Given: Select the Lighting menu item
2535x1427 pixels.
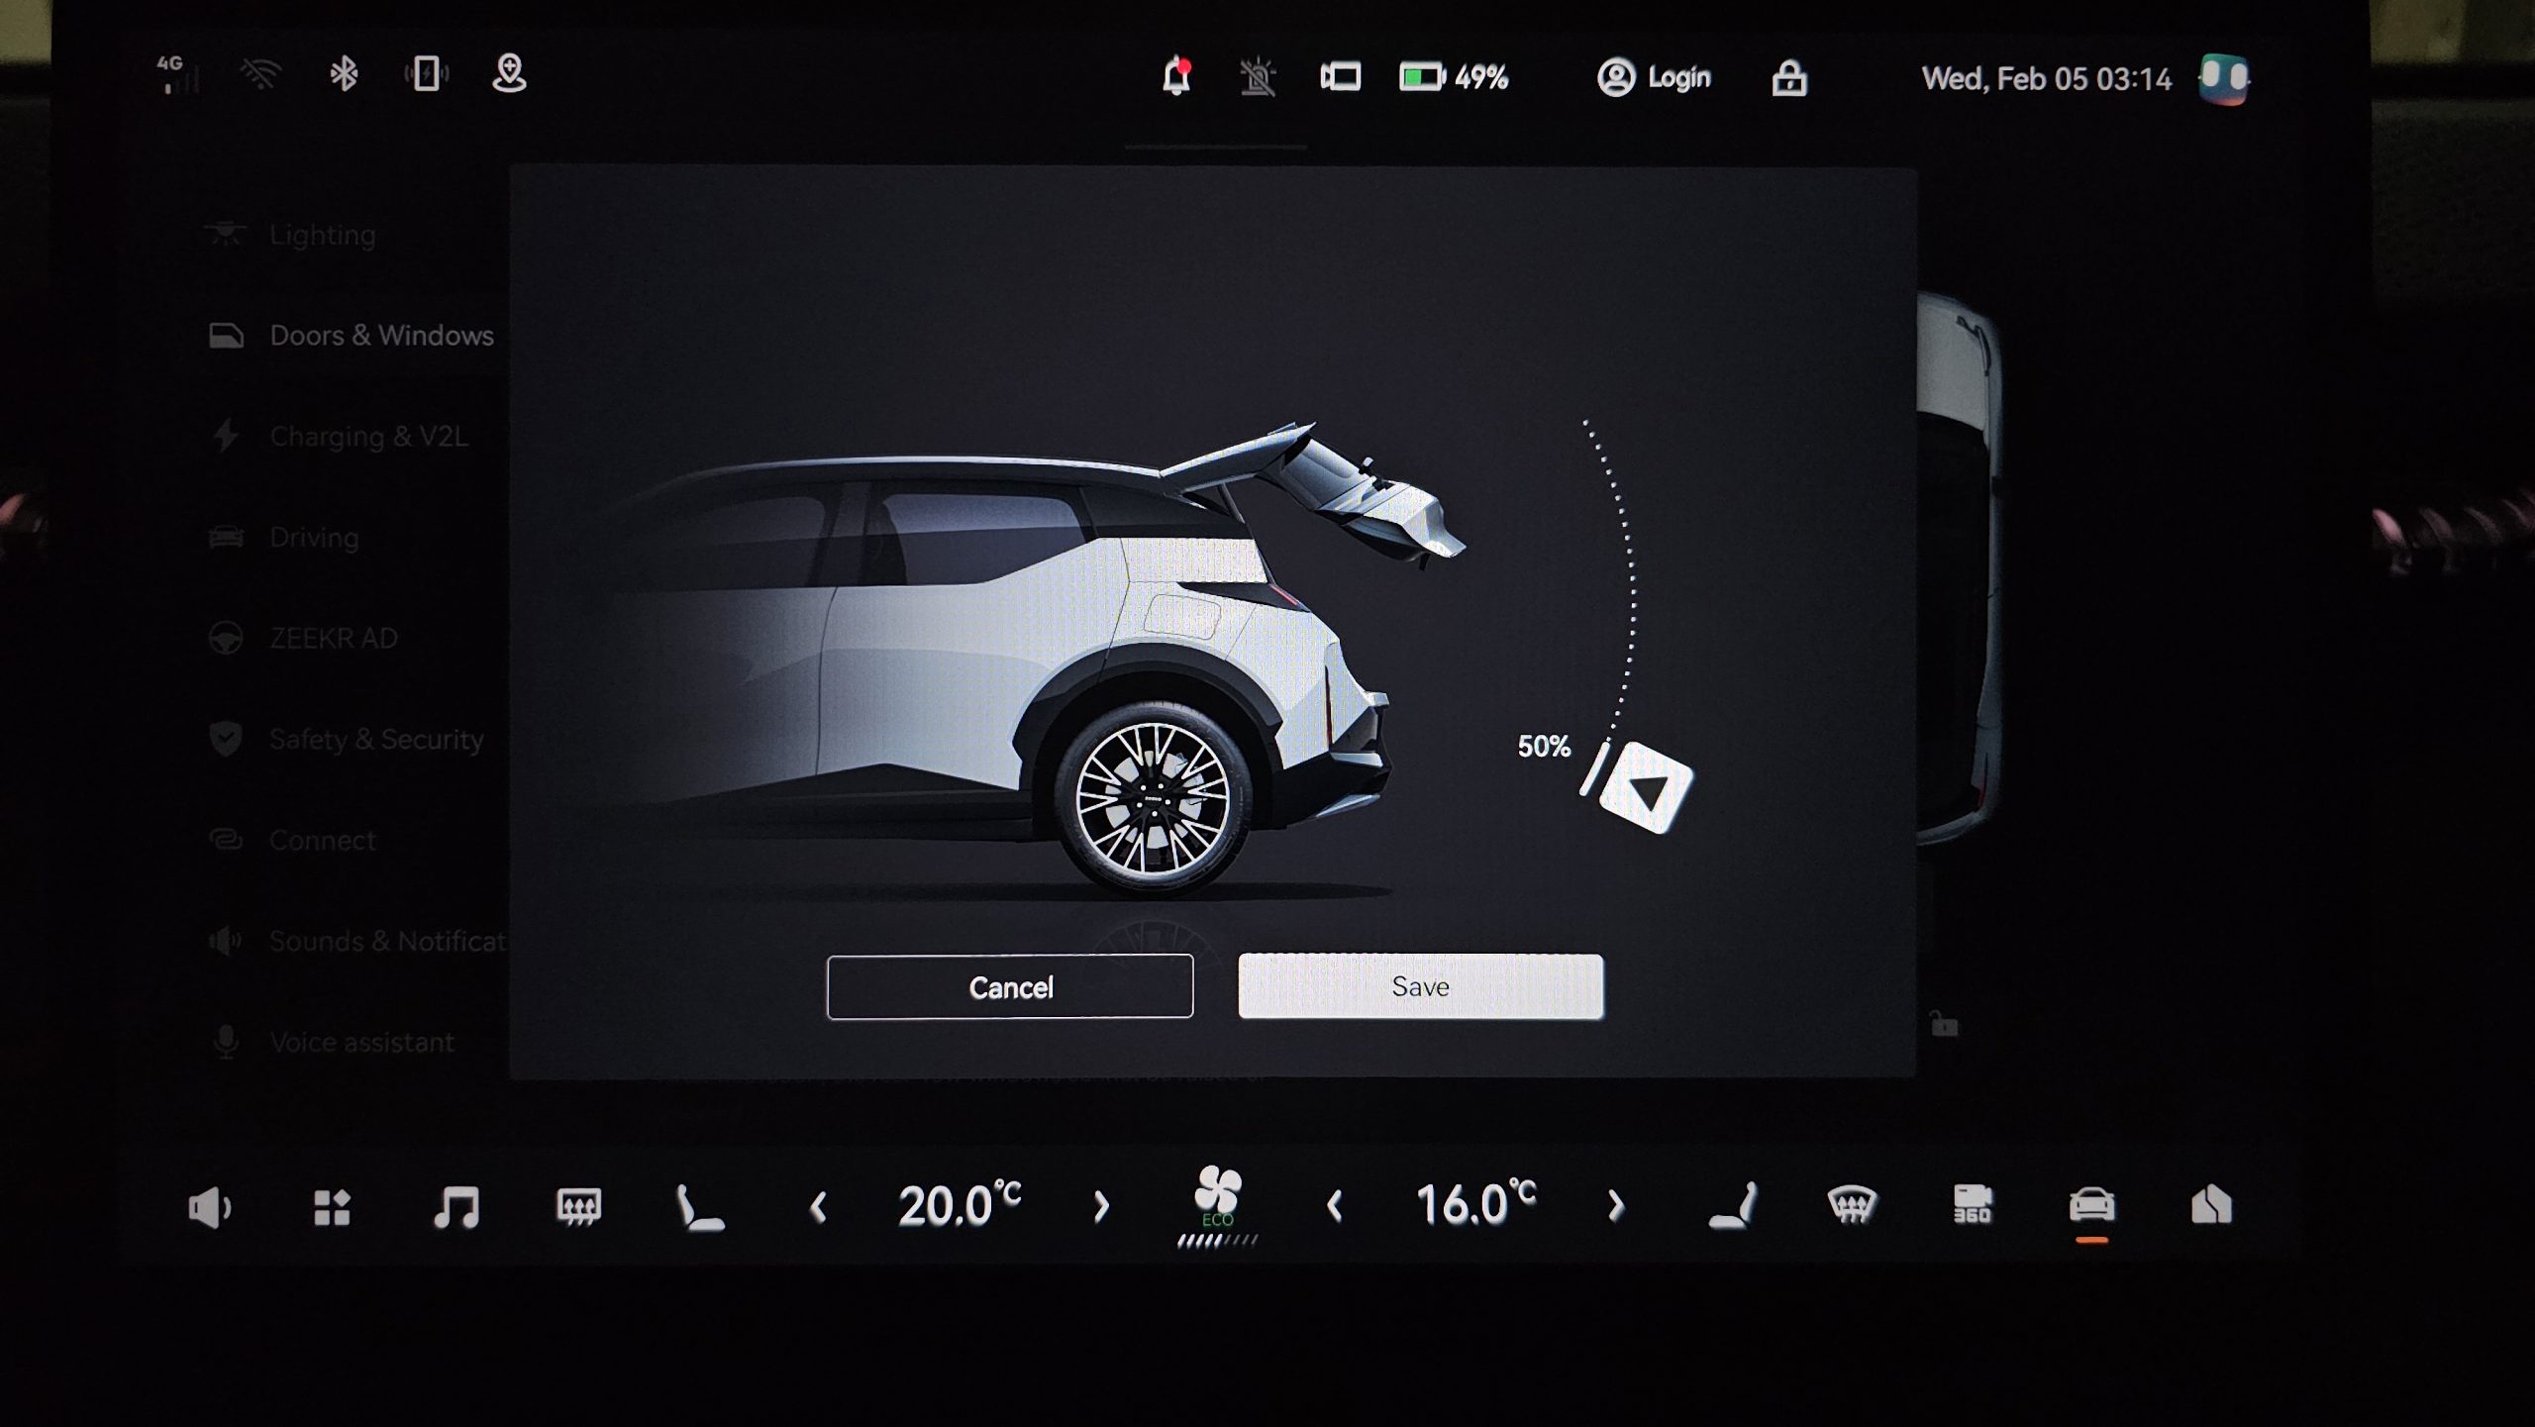Looking at the screenshot, I should pos(322,235).
